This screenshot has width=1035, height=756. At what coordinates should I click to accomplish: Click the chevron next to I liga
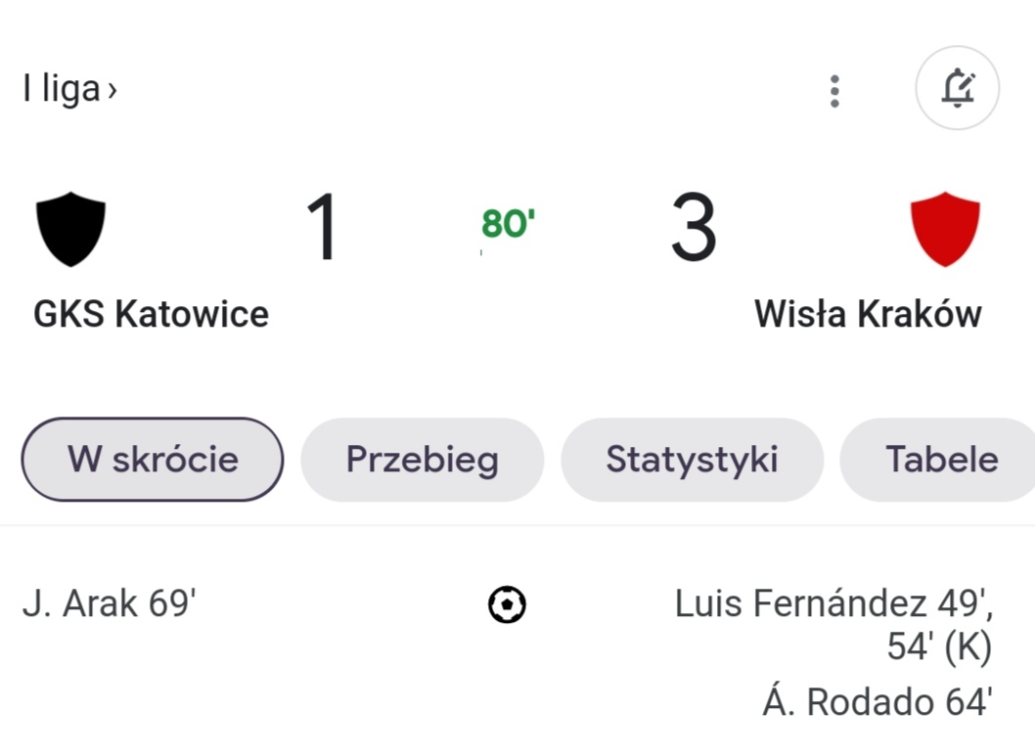(112, 90)
